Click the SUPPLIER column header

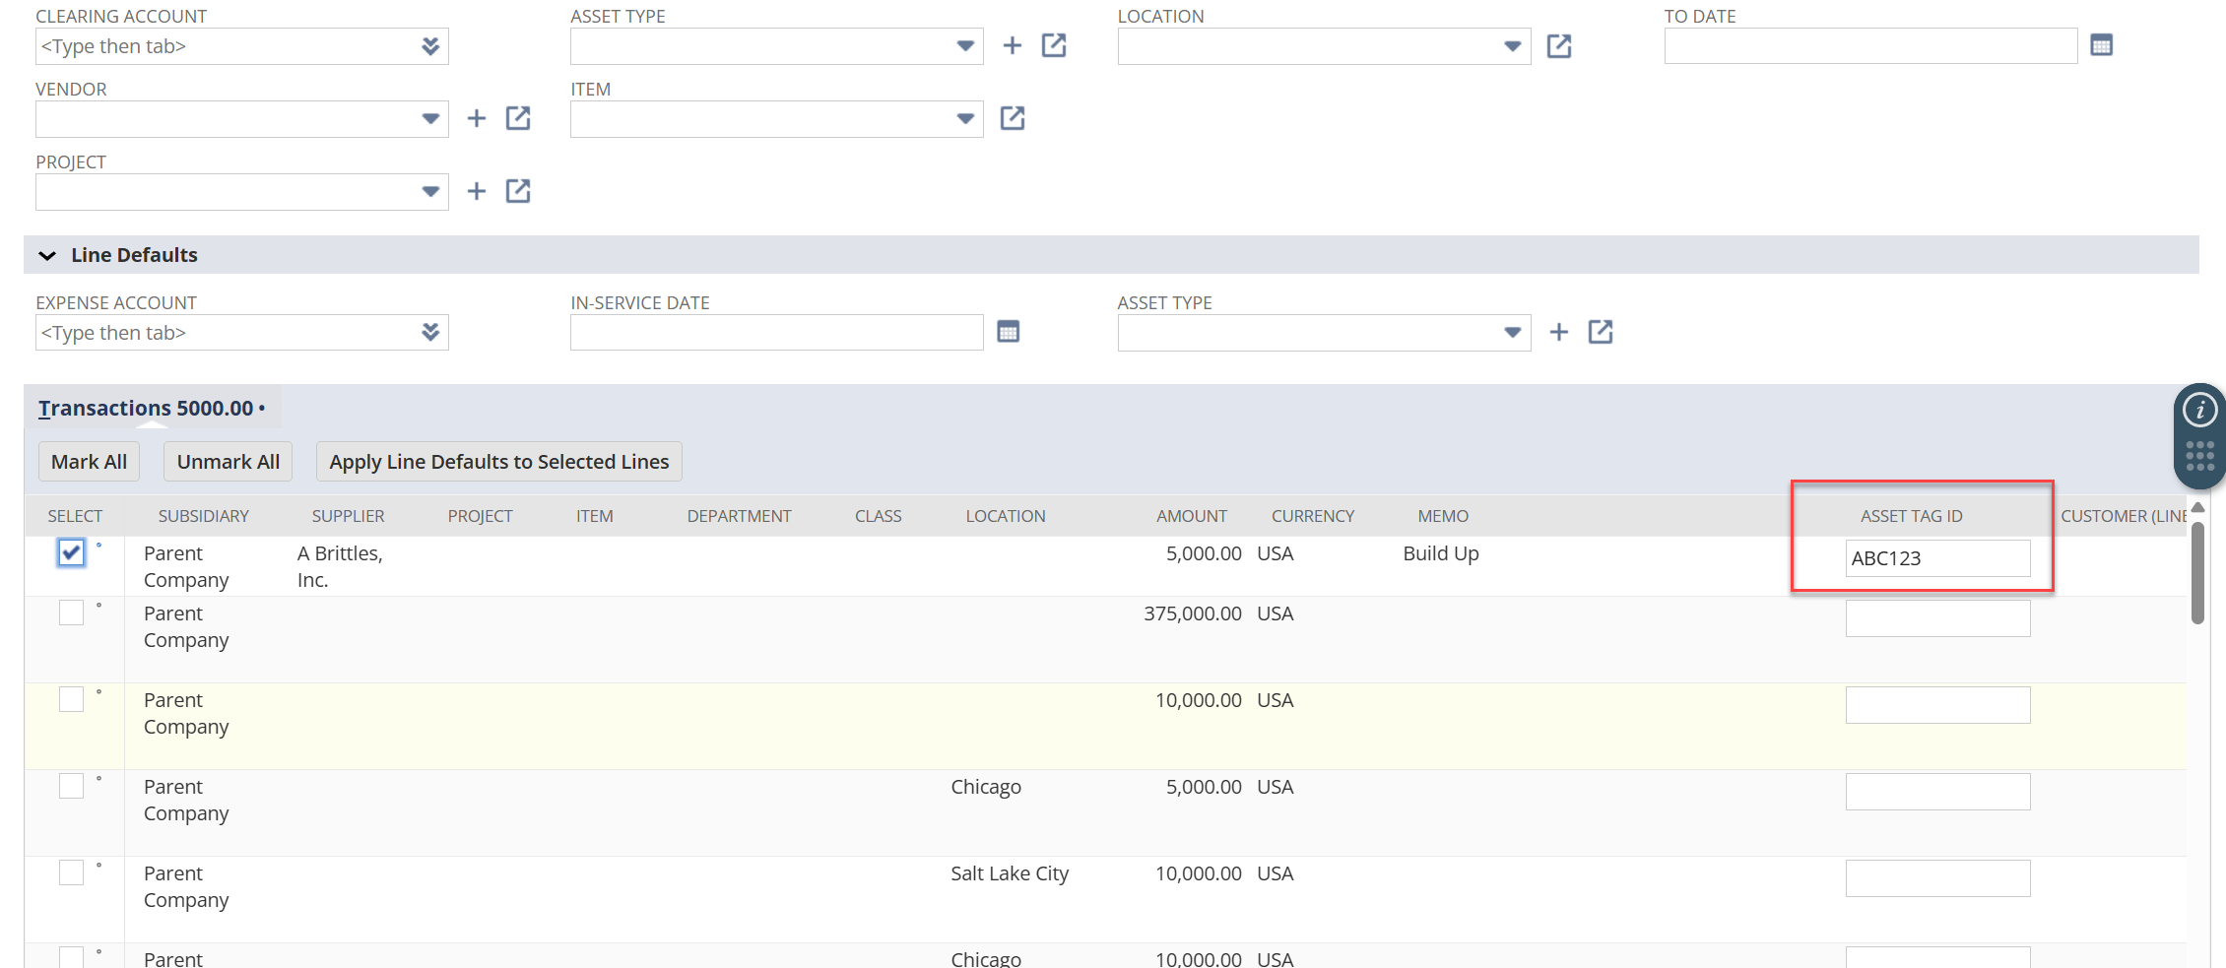tap(348, 516)
